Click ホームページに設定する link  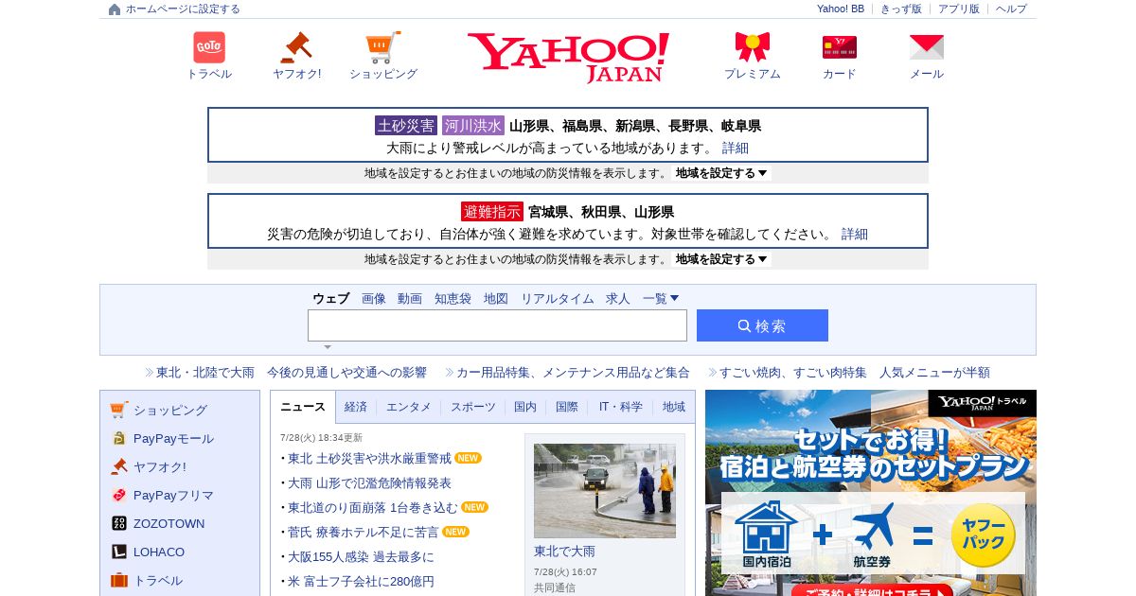point(183,9)
